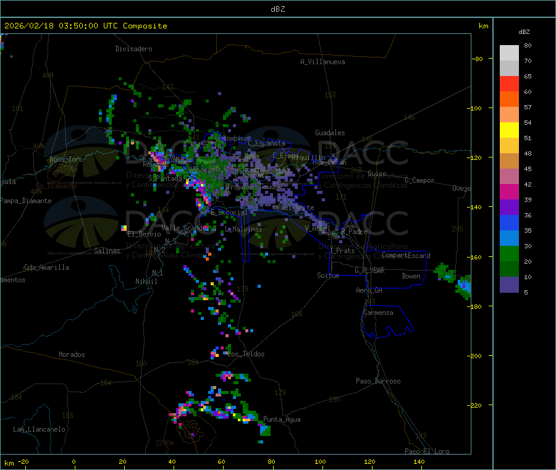Click the Los_Toldos map label
Image resolution: width=556 pixels, height=470 pixels.
point(246,354)
